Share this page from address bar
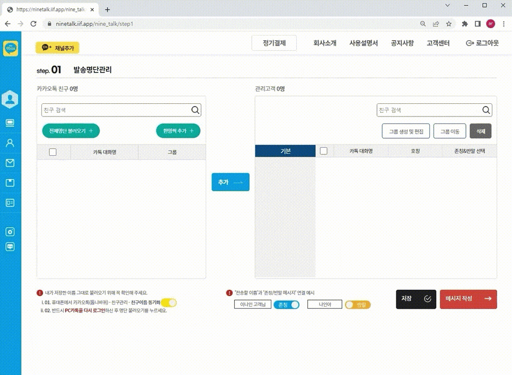 tap(436, 24)
